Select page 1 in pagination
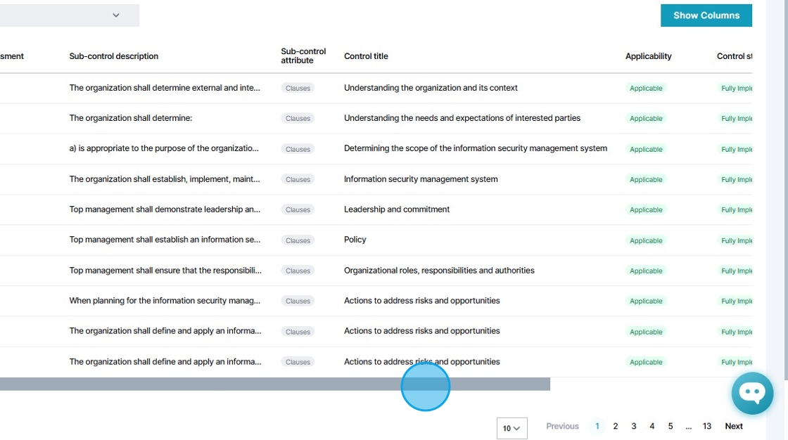Viewport: 788px width, 440px height. pos(597,426)
